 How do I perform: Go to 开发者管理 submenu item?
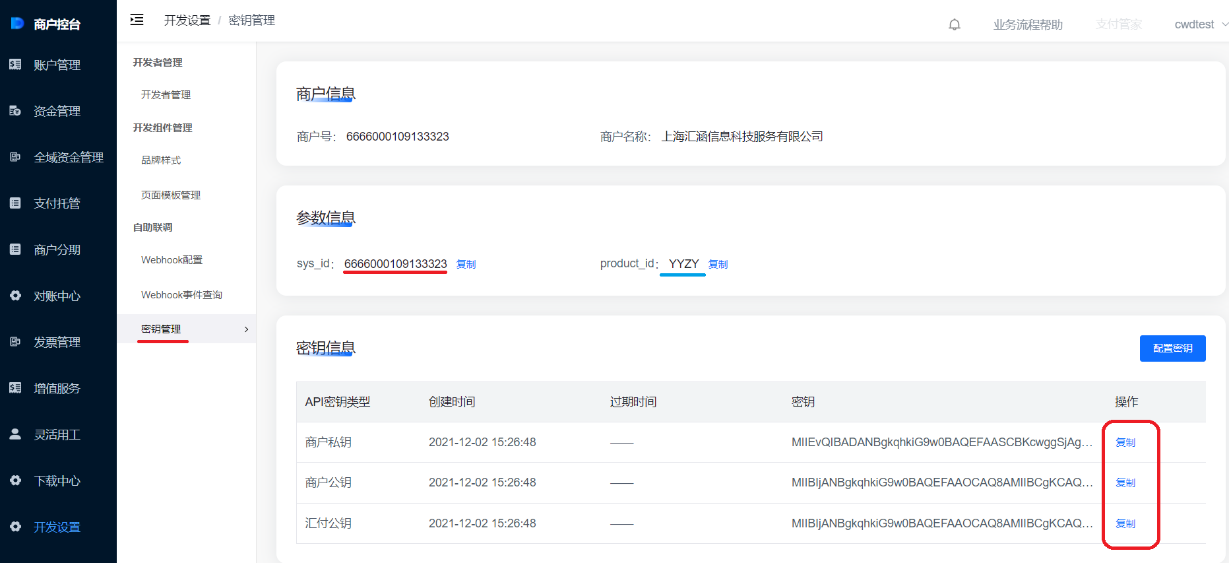166,95
